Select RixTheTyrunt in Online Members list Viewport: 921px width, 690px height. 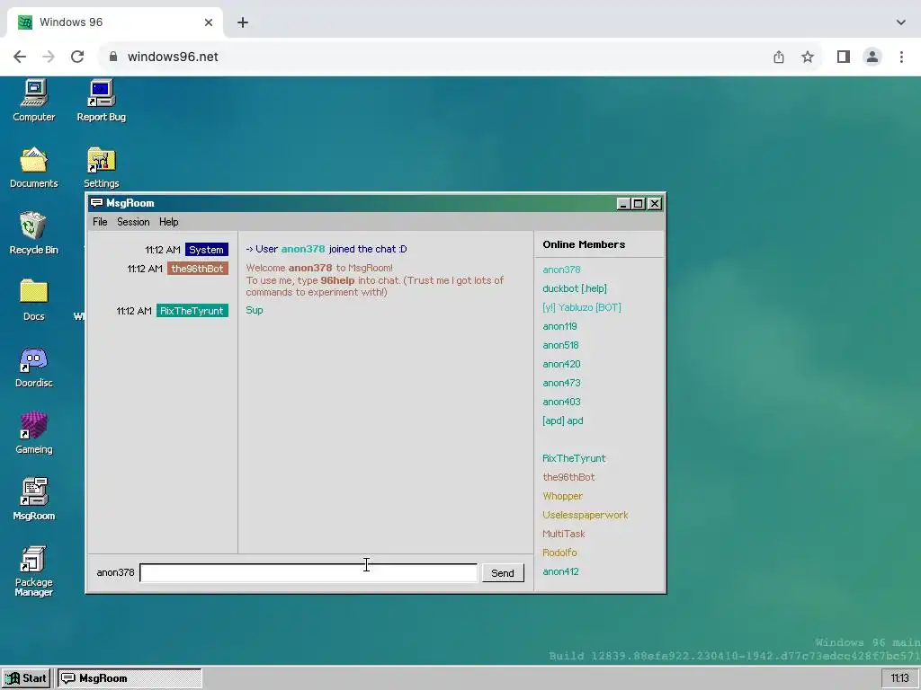point(574,459)
